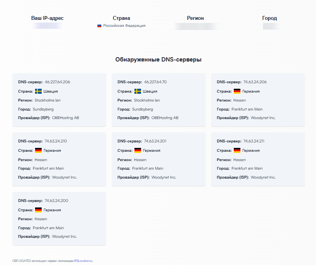Click the blurred value under Город

271,26
